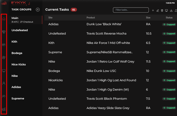Click Jordan 1 High Og Denim (W)
177x116 pixels.
108,90
